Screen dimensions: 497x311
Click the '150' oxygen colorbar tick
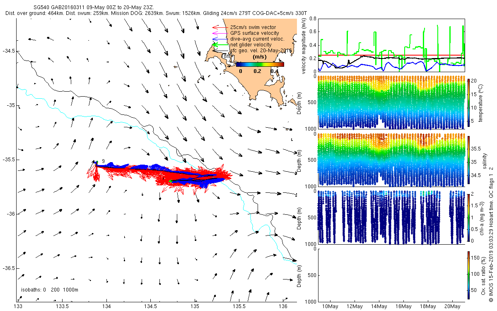(x=475, y=258)
